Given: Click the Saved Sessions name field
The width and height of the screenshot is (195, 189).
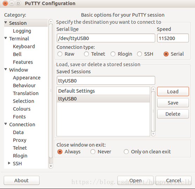Looking at the screenshot, I should click(x=106, y=80).
